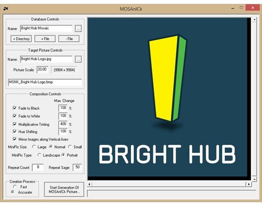Disable Multiplicative Tinting checkbox
The height and width of the screenshot is (203, 262).
click(x=15, y=124)
